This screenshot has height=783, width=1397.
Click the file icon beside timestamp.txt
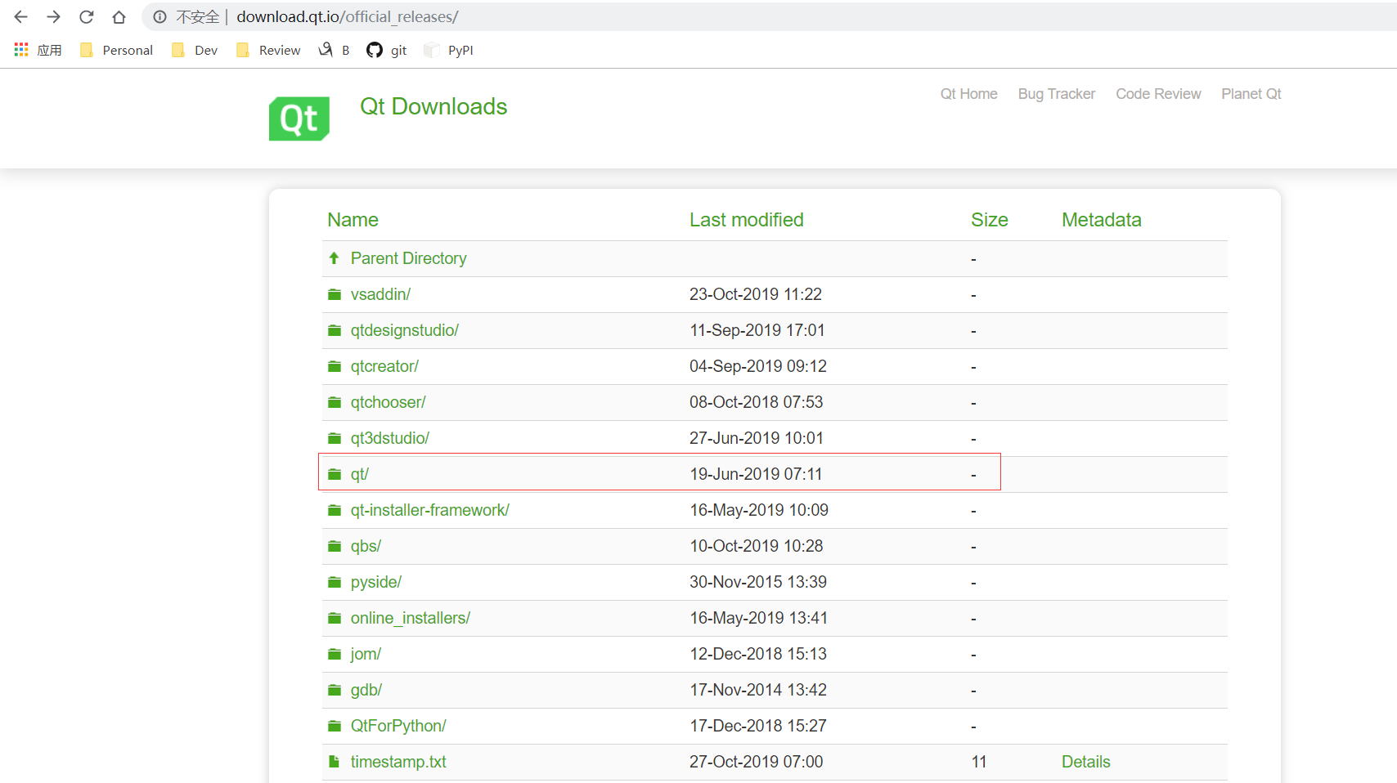[334, 761]
